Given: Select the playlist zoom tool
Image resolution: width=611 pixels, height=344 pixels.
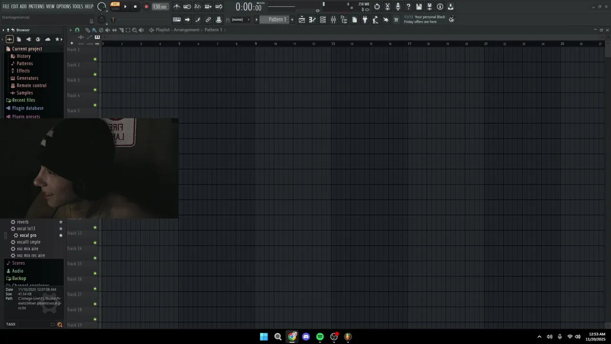Looking at the screenshot, I should click(135, 30).
